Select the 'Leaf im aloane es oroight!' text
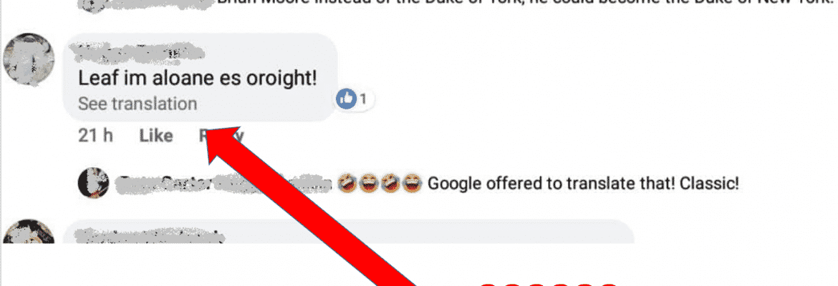Viewport: 838px width, 286px height. (198, 78)
